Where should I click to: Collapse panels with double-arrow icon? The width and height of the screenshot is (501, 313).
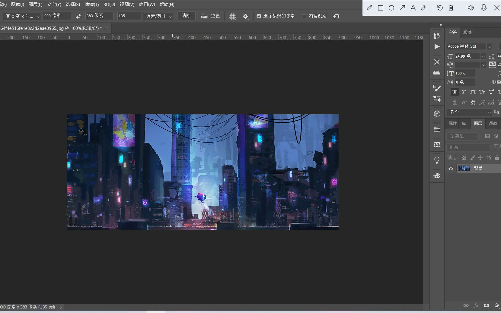441,25
